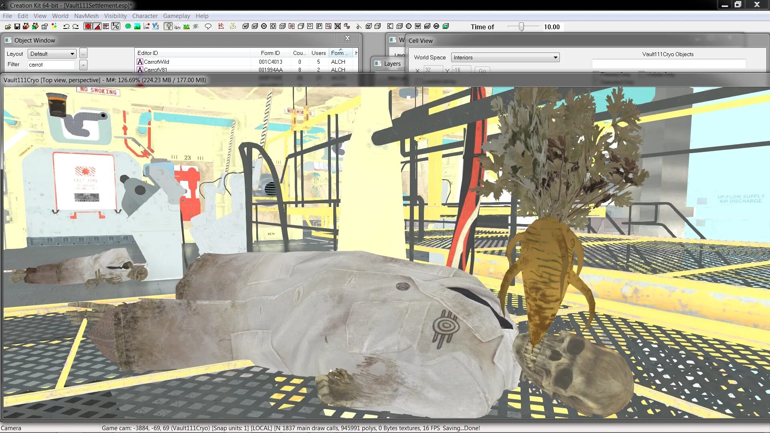
Task: Click the Filter field containing carrot
Action: (51, 65)
